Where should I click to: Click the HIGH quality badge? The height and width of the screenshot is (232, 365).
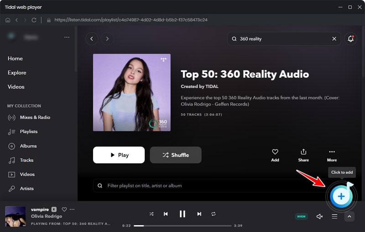[x=301, y=217]
